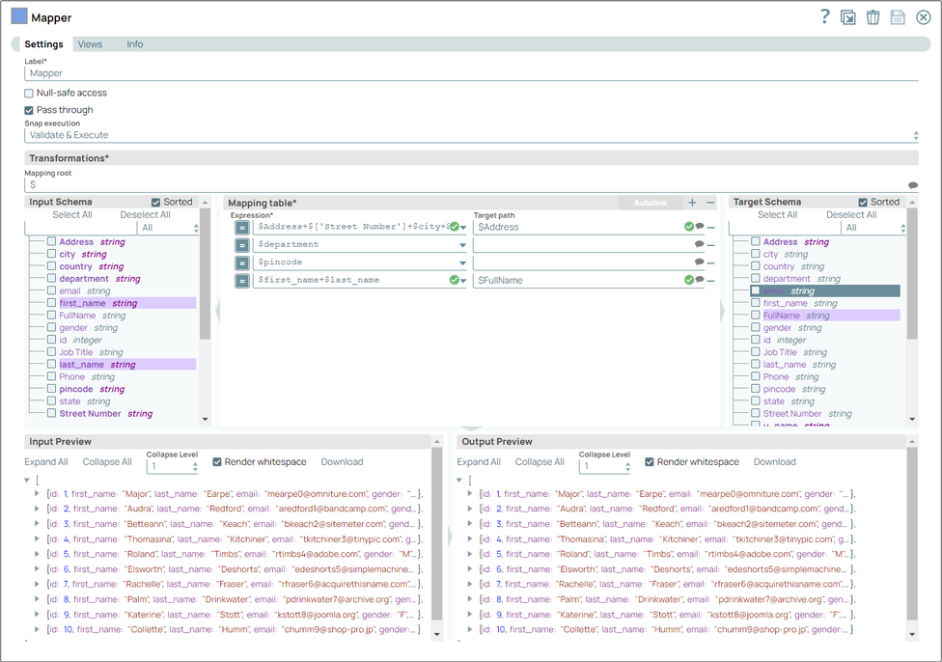Toggle Sorted in Target Schema panel
Image resolution: width=942 pixels, height=662 pixels.
(864, 202)
